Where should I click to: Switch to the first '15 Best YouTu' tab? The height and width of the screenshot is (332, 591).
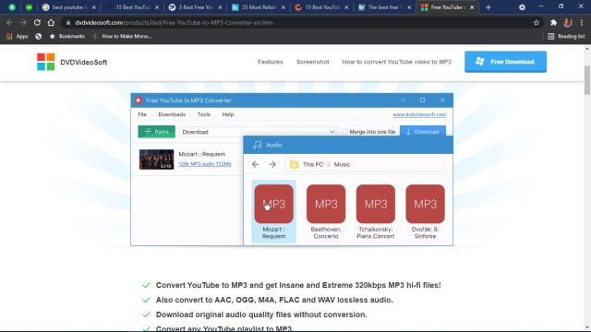coord(133,7)
